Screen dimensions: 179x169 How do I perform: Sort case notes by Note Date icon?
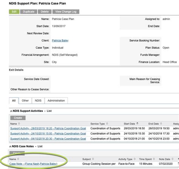click(173, 159)
